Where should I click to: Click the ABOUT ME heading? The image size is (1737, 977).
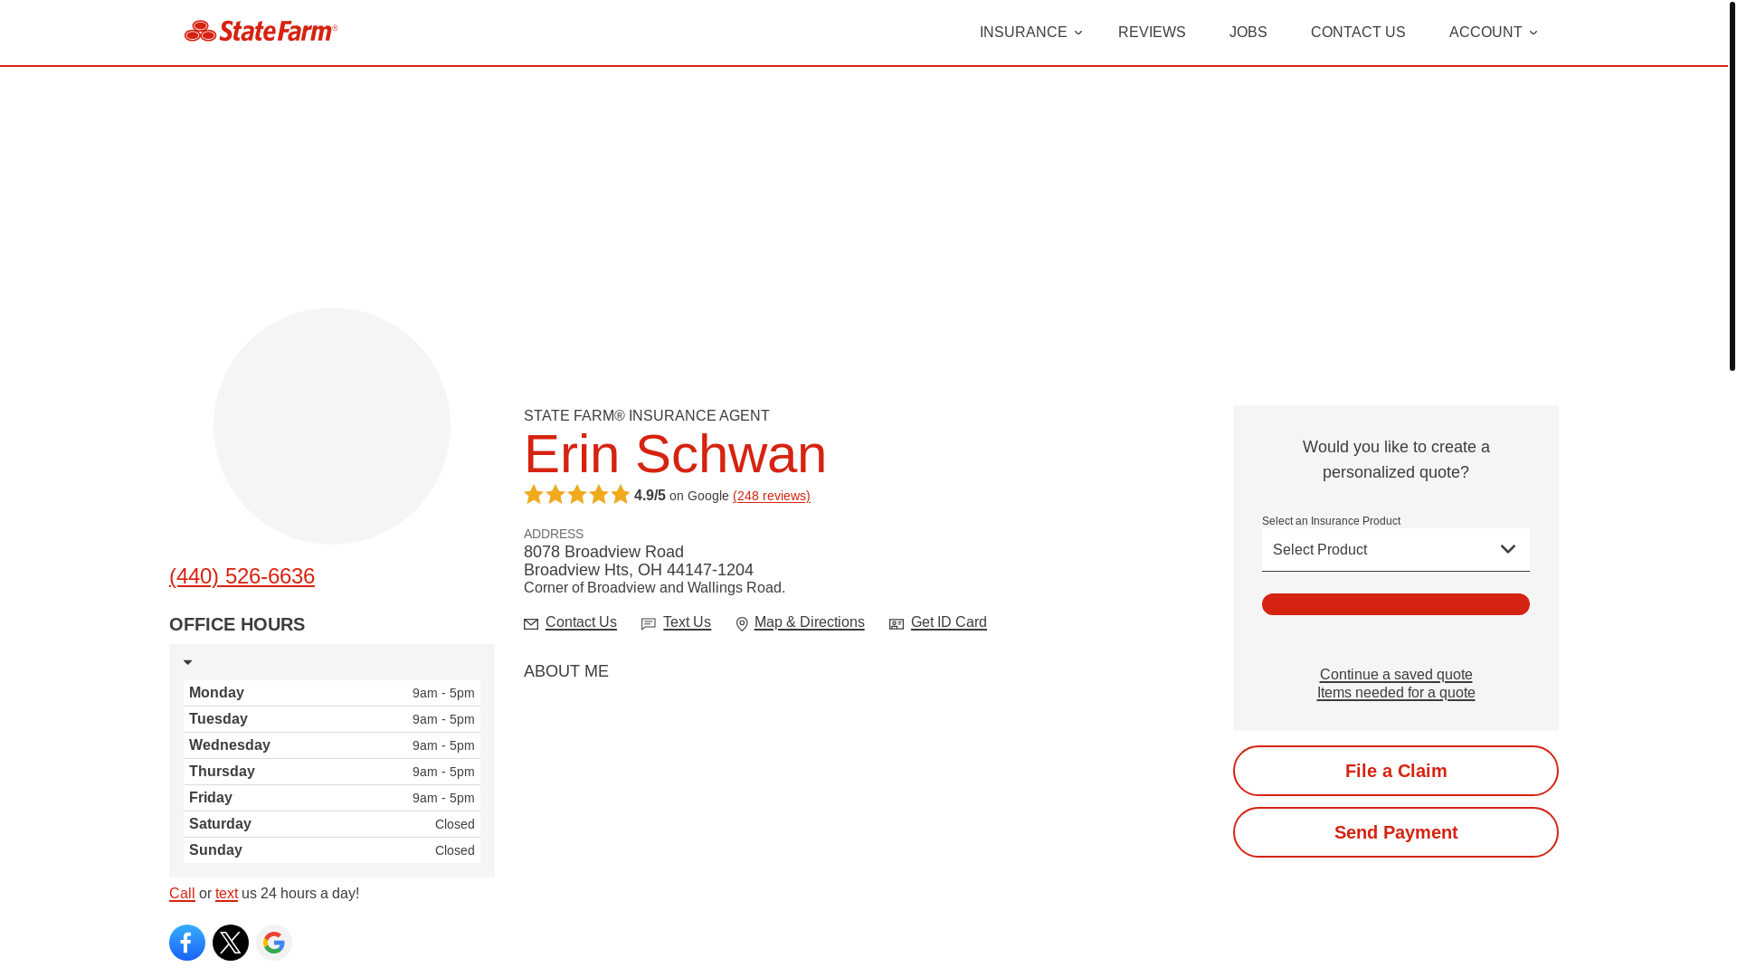[566, 671]
